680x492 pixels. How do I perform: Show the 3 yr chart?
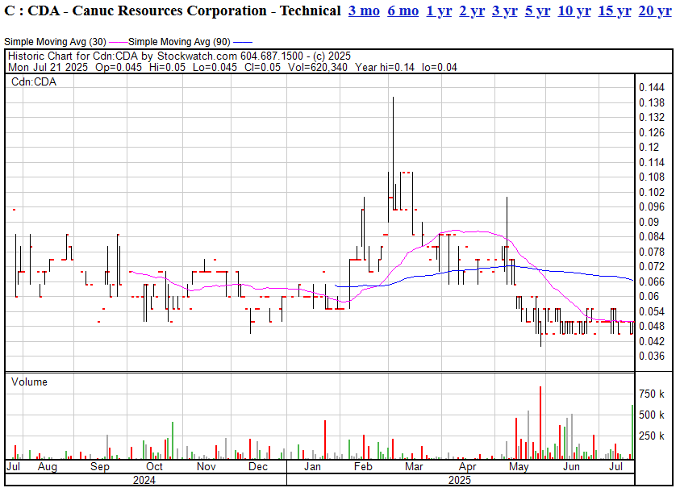[x=505, y=10]
